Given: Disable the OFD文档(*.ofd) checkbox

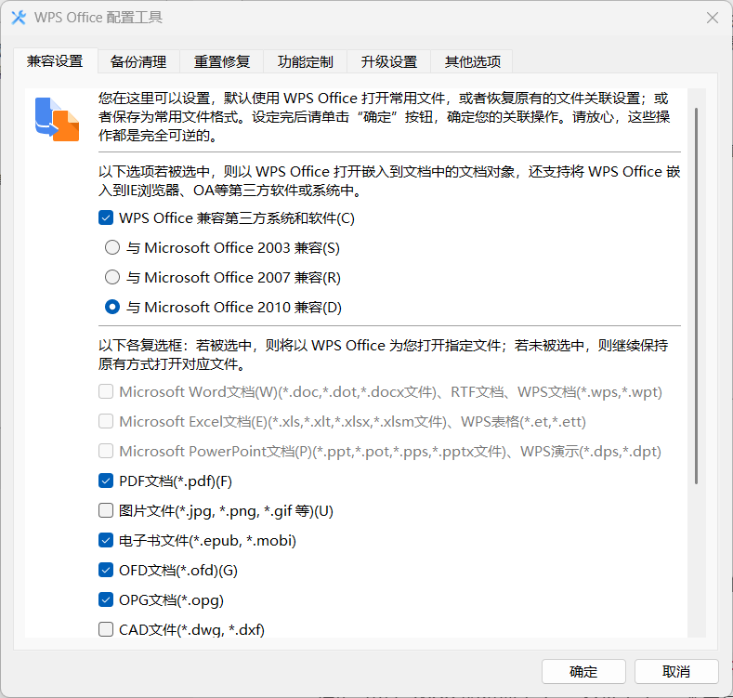Looking at the screenshot, I should pos(106,571).
